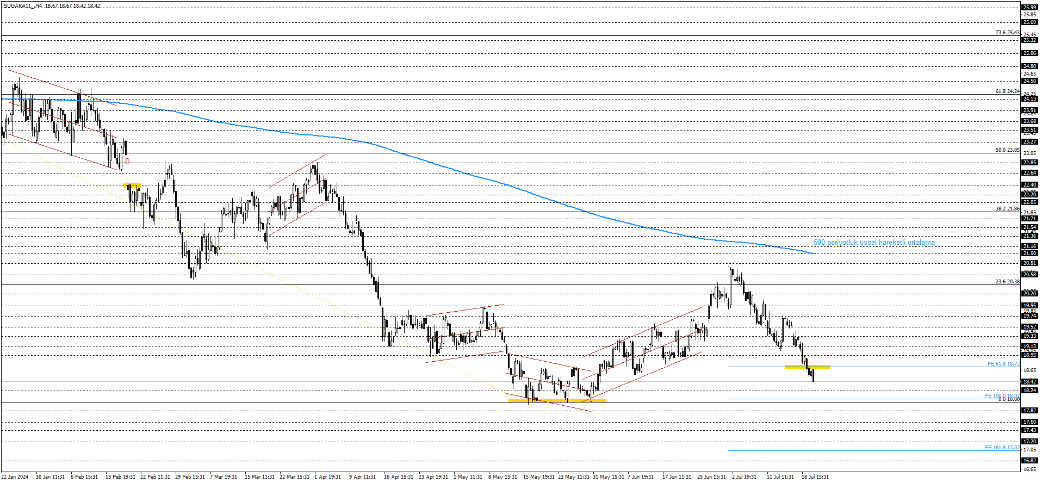Click the 24.80 price tag on scale
The width and height of the screenshot is (1042, 483).
click(1029, 66)
